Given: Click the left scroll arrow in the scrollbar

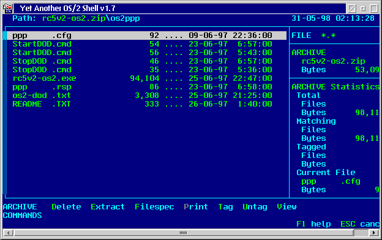Looking at the screenshot, I should [9, 233].
